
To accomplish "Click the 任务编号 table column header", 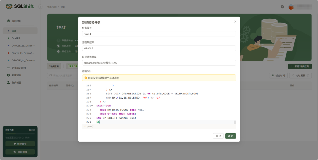I will 54,86.
